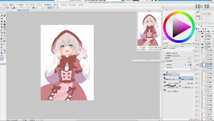The width and height of the screenshot is (214, 121).
Task: Open the ファイル menu
Action: tap(4, 5)
